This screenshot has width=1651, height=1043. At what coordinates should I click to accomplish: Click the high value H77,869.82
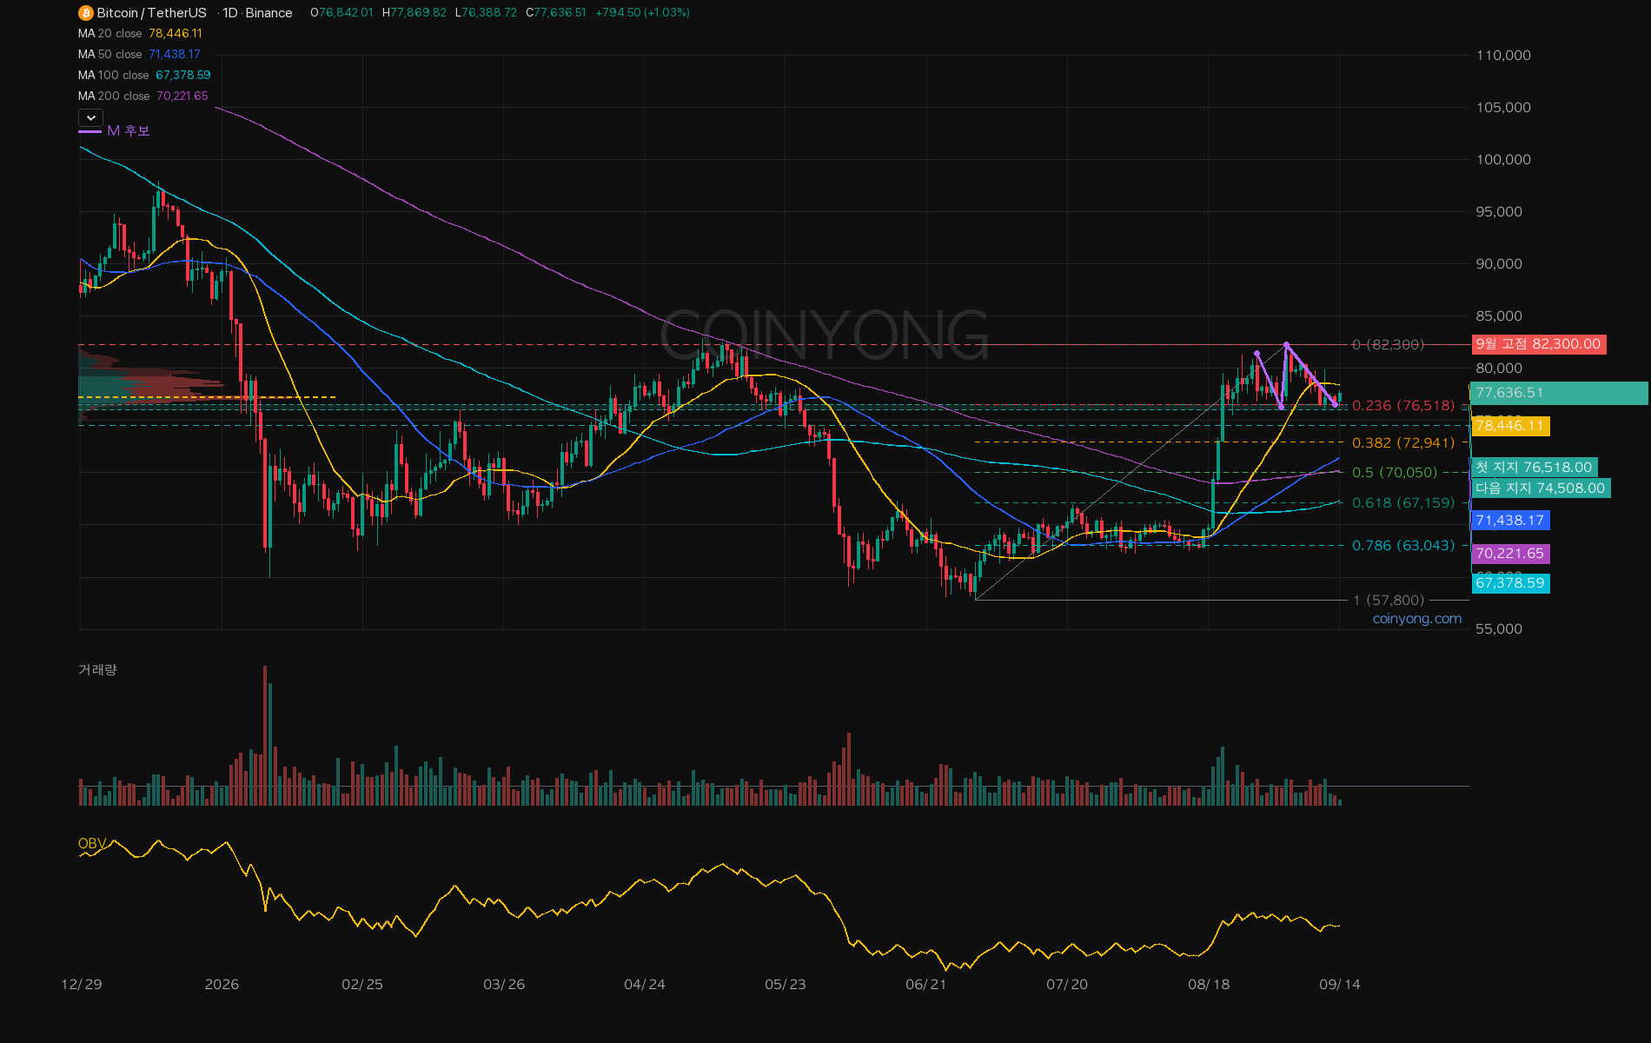click(x=414, y=13)
